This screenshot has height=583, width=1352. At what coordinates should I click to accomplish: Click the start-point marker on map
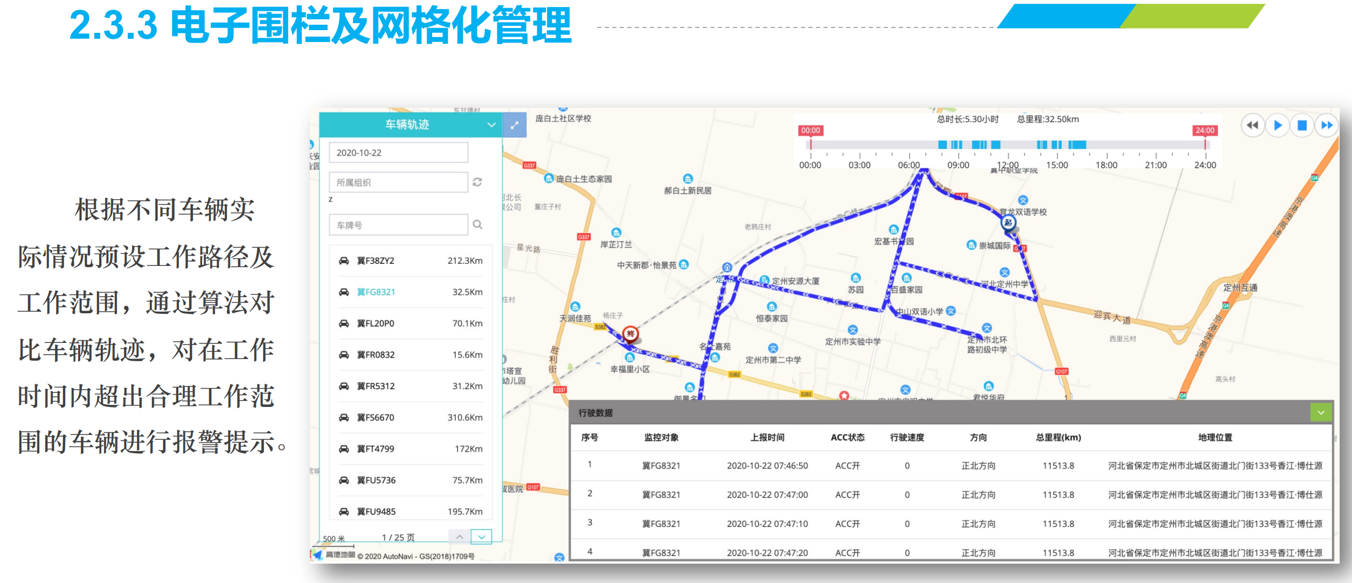pos(1008,222)
